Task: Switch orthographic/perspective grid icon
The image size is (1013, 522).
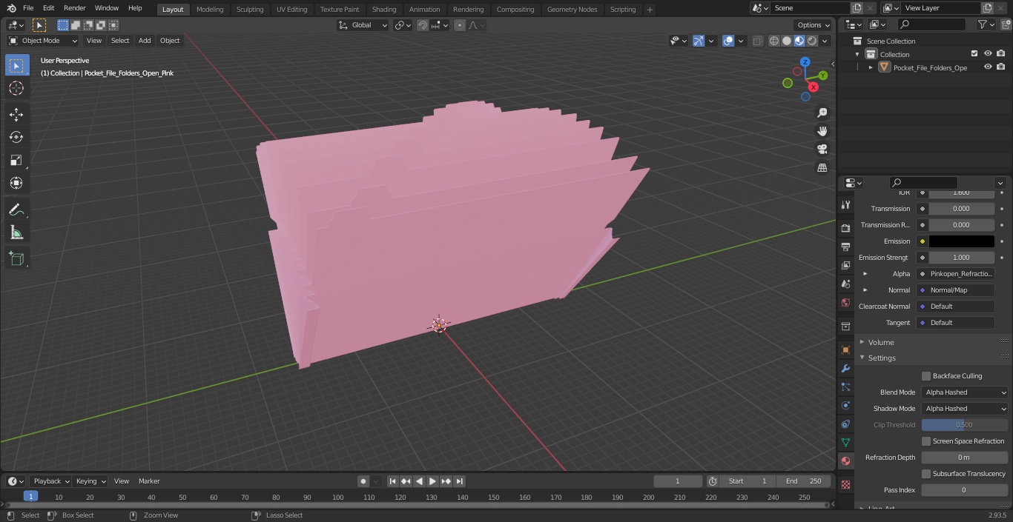Action: [822, 167]
